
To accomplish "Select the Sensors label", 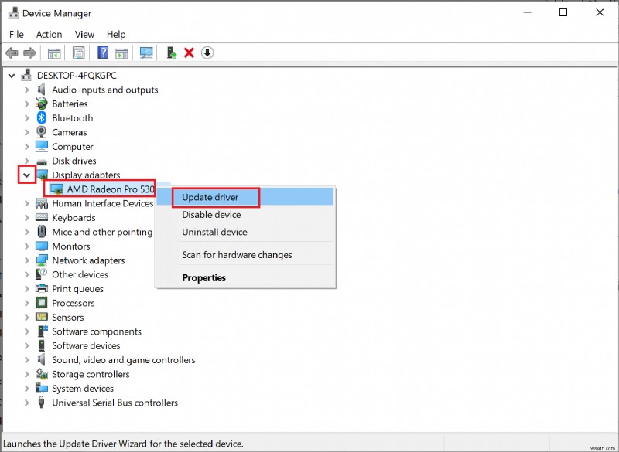I will point(68,318).
